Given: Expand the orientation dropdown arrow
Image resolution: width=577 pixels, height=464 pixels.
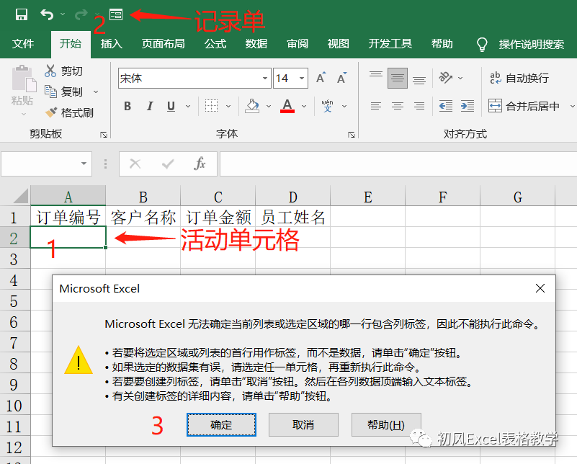Looking at the screenshot, I should tap(460, 78).
